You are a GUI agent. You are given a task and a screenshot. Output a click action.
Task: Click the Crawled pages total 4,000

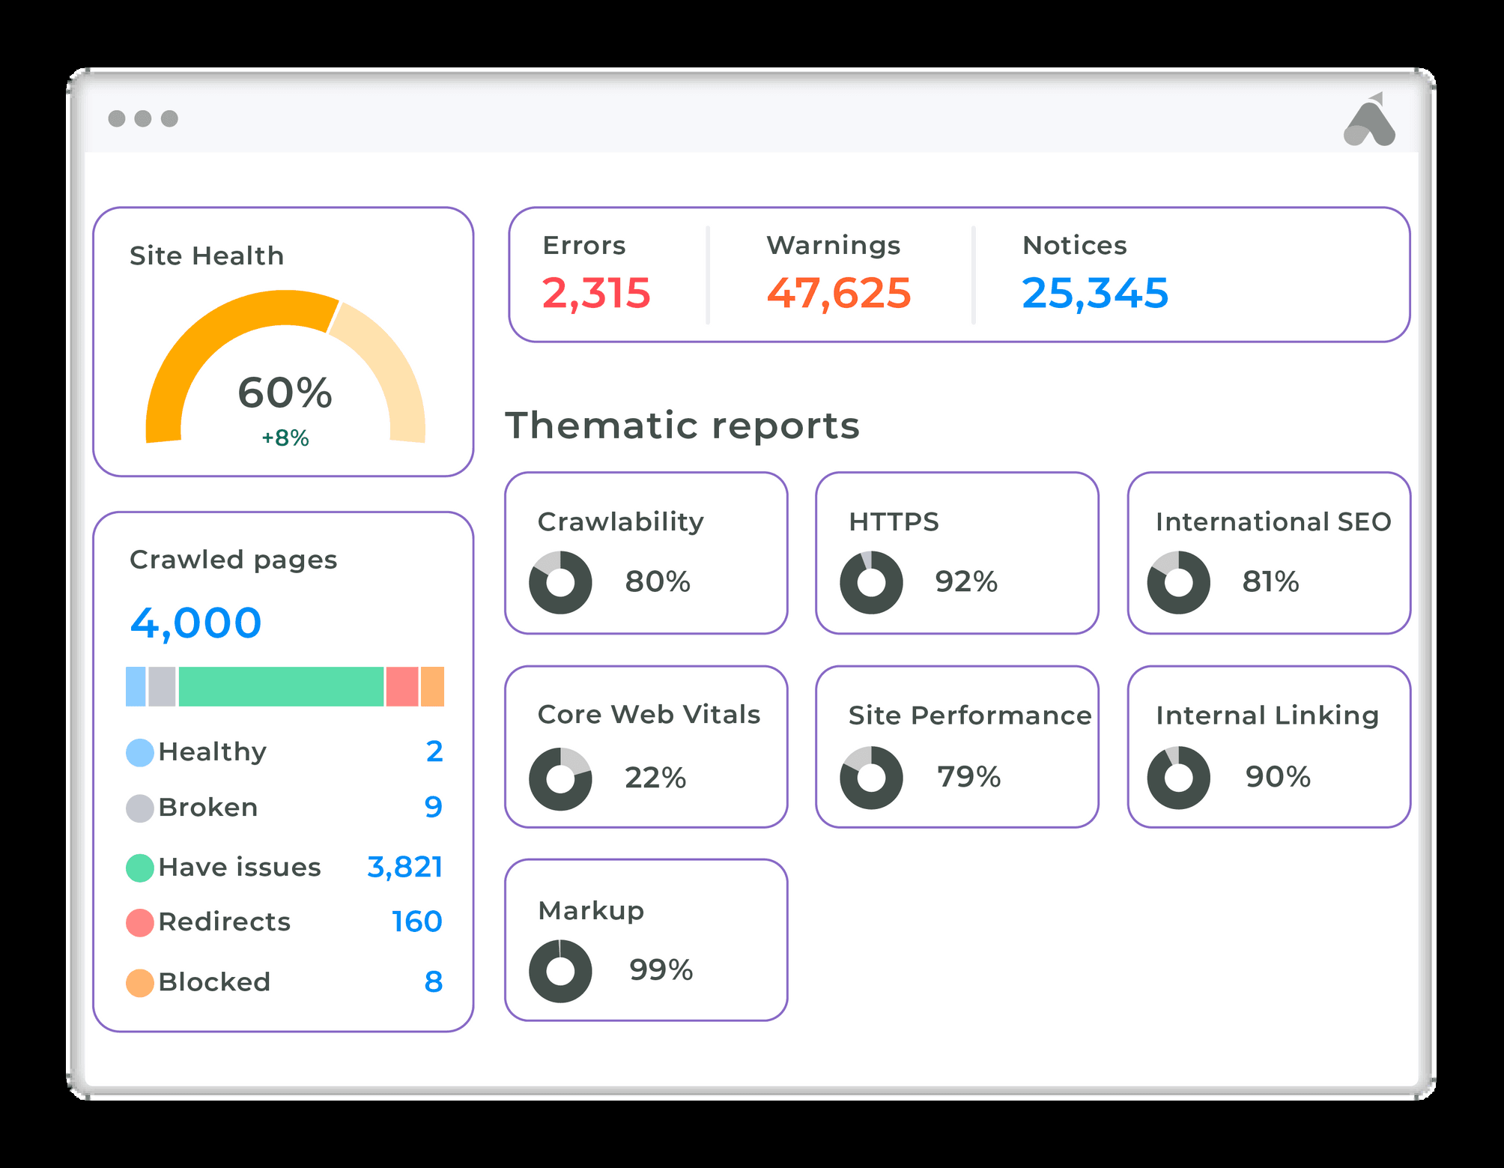point(195,623)
